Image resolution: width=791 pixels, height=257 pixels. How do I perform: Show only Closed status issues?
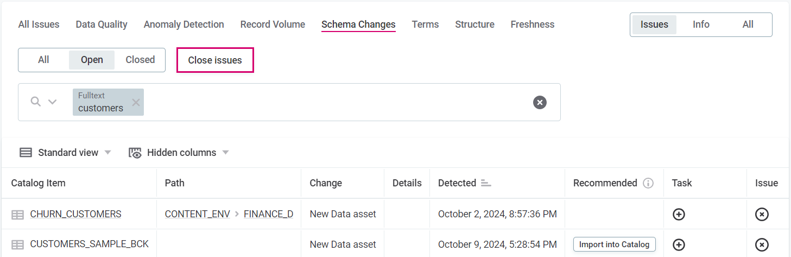(x=140, y=60)
